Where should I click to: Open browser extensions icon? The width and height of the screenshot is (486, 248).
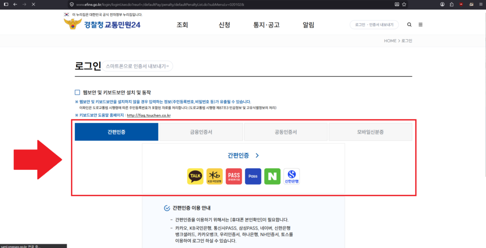click(452, 4)
